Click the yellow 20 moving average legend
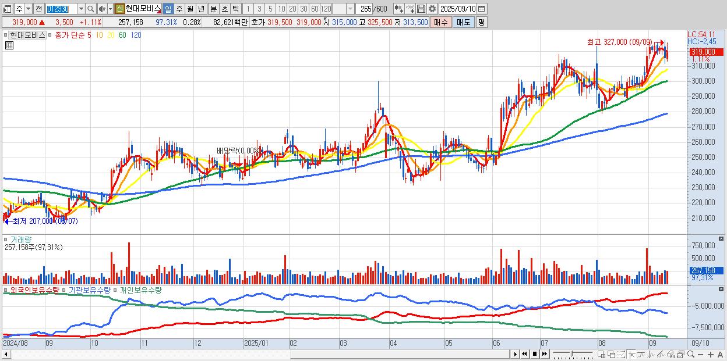The width and height of the screenshot is (727, 361). [111, 35]
